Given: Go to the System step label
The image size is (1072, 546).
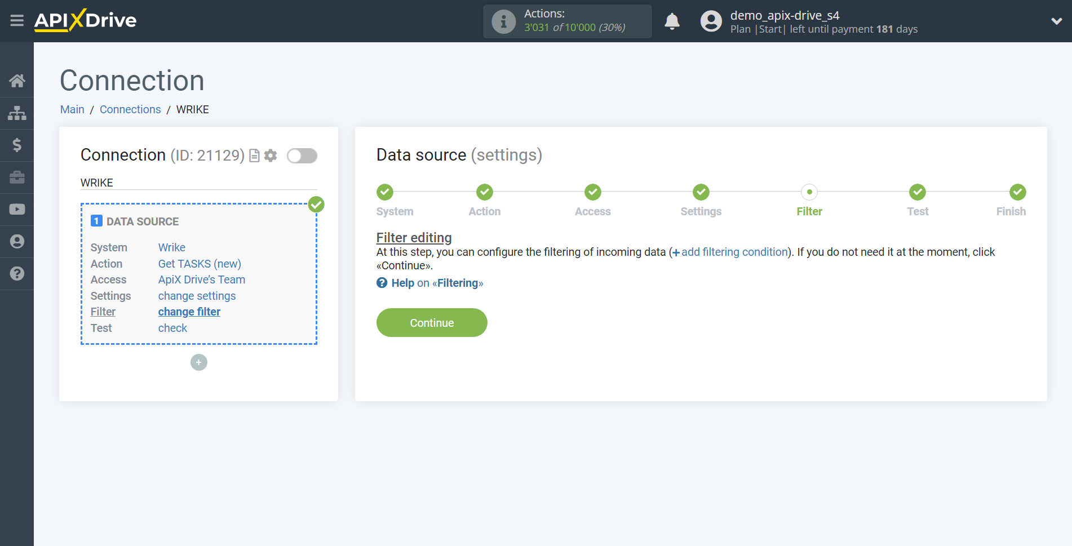Looking at the screenshot, I should coord(395,211).
